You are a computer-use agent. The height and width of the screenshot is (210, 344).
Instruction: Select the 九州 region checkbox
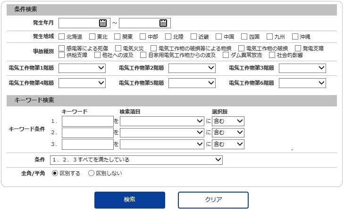click(269, 37)
